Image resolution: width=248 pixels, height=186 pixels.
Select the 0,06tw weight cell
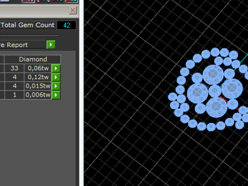pos(38,68)
